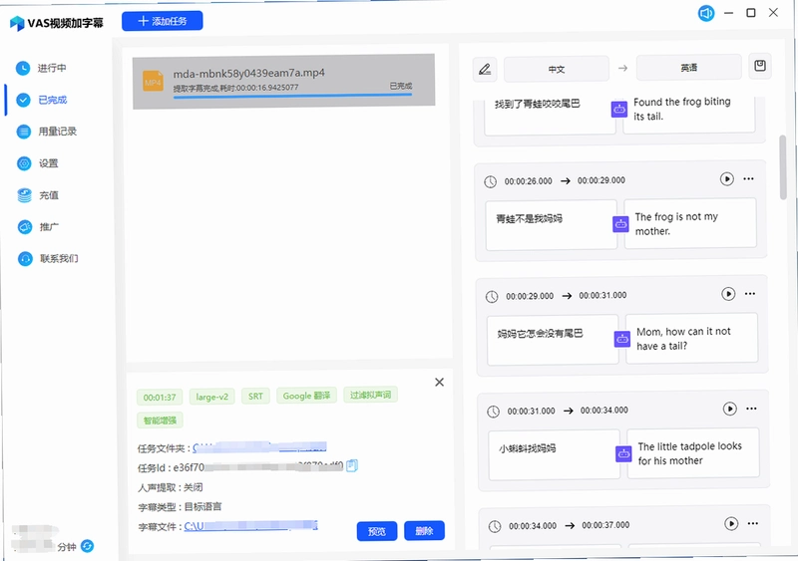798x561 pixels.
Task: Click the gear icon beside 设置
Action: pyautogui.click(x=24, y=163)
